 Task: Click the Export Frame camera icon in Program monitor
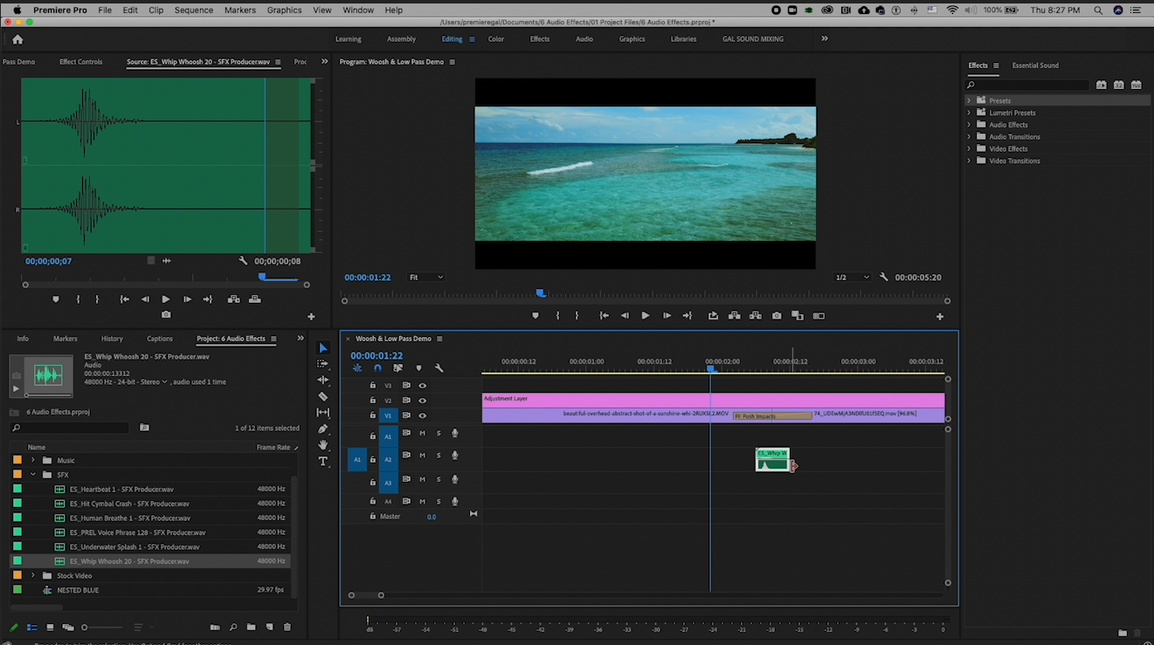777,316
